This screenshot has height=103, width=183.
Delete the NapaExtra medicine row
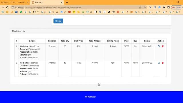click(x=163, y=46)
